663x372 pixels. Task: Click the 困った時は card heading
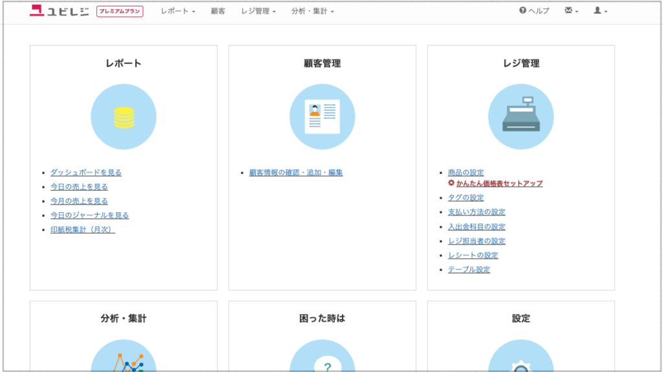pyautogui.click(x=322, y=318)
